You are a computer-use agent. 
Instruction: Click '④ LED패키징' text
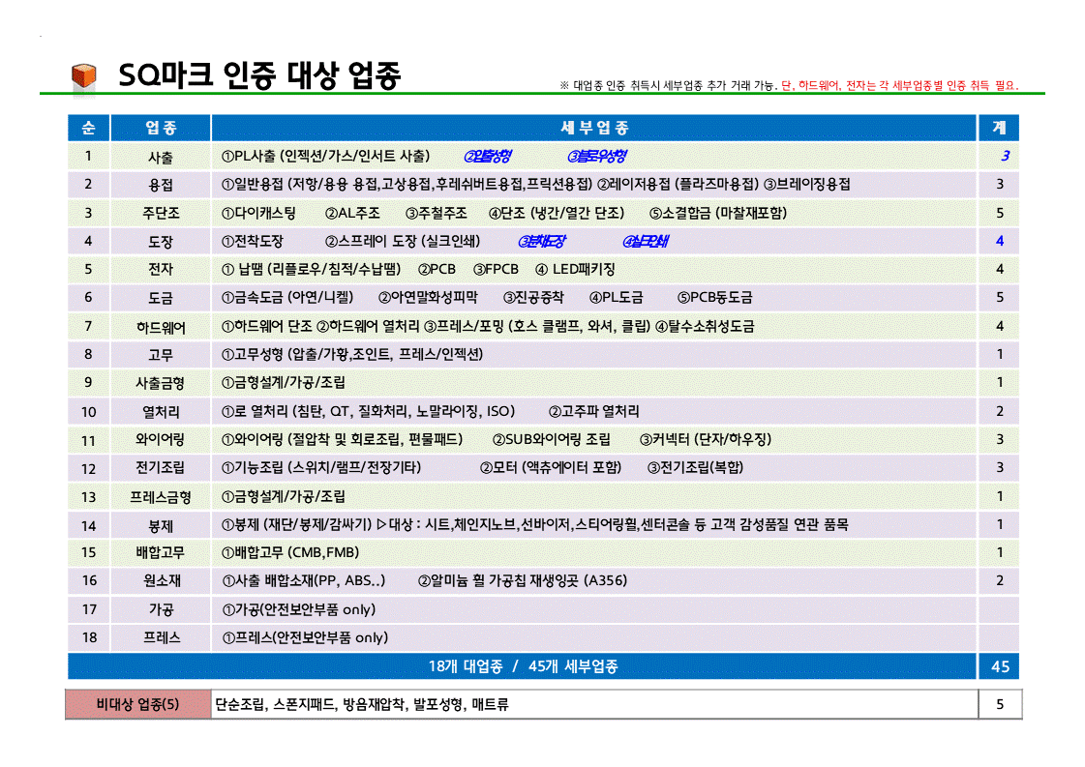point(576,269)
